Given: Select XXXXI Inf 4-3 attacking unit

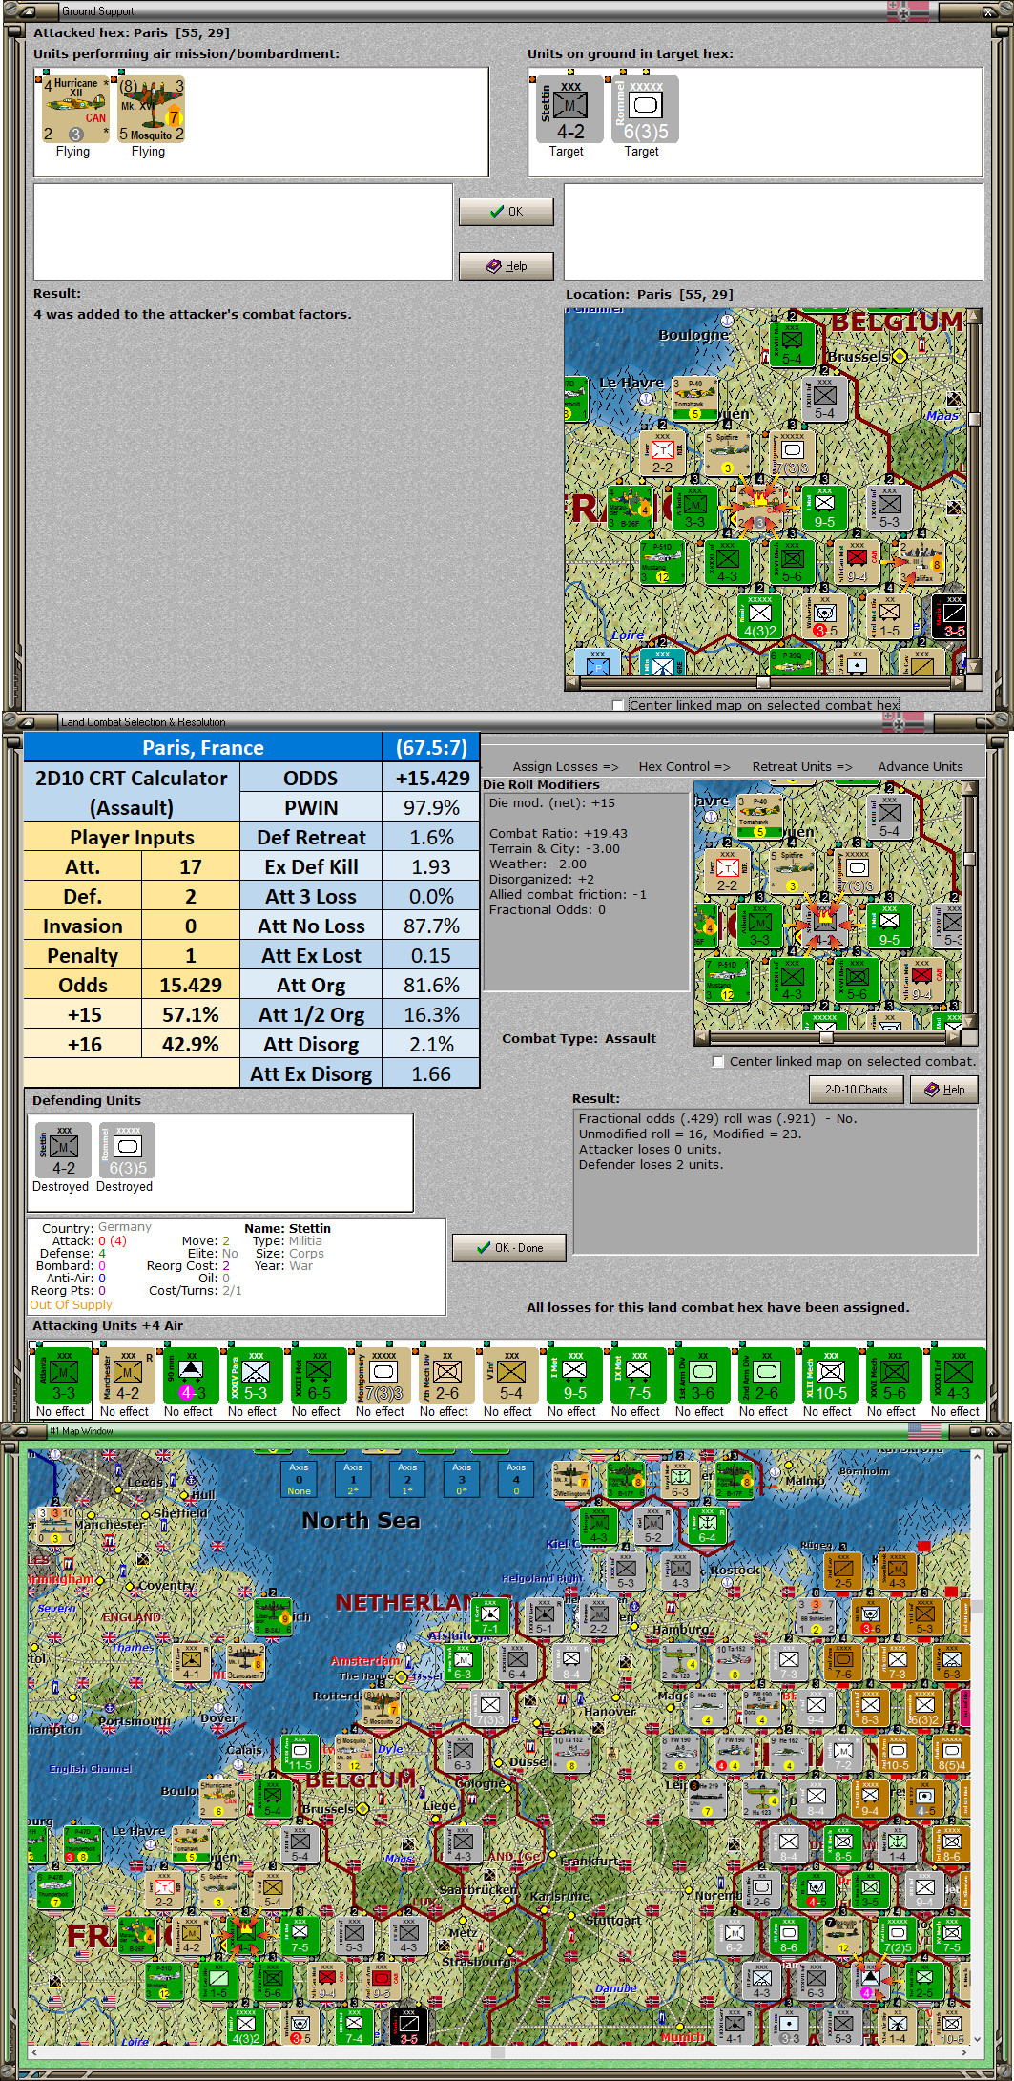Looking at the screenshot, I should click(x=959, y=1375).
